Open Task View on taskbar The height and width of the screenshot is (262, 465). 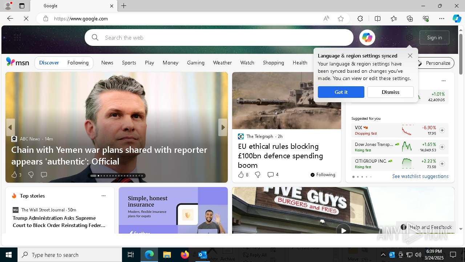point(131,255)
